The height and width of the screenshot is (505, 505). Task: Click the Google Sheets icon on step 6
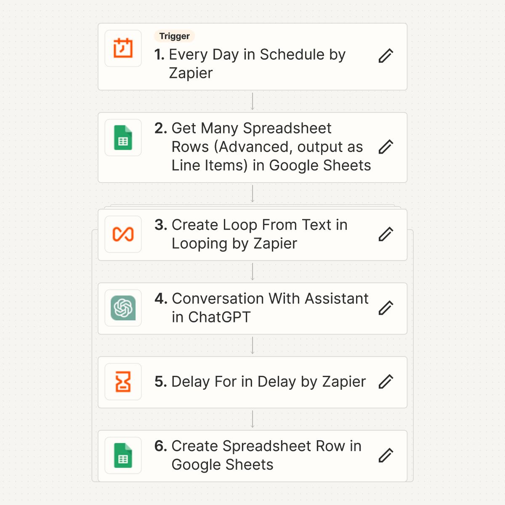123,455
